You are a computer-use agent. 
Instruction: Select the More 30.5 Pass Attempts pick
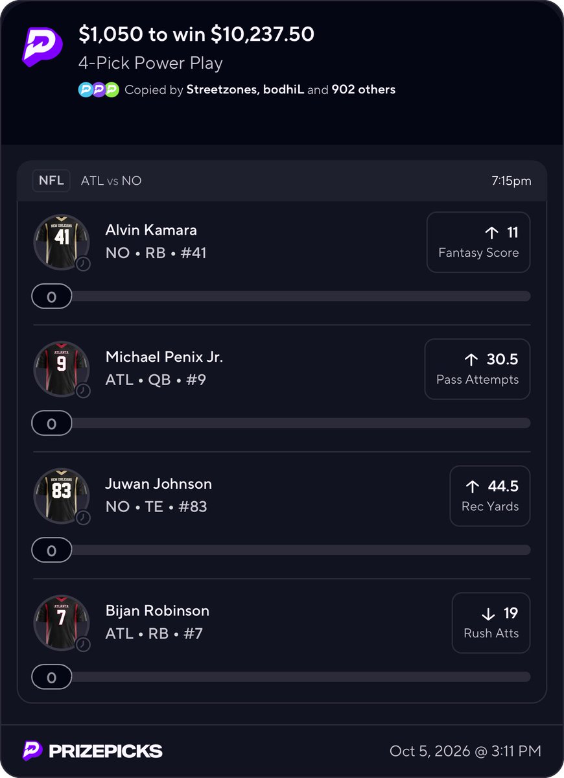pyautogui.click(x=477, y=369)
